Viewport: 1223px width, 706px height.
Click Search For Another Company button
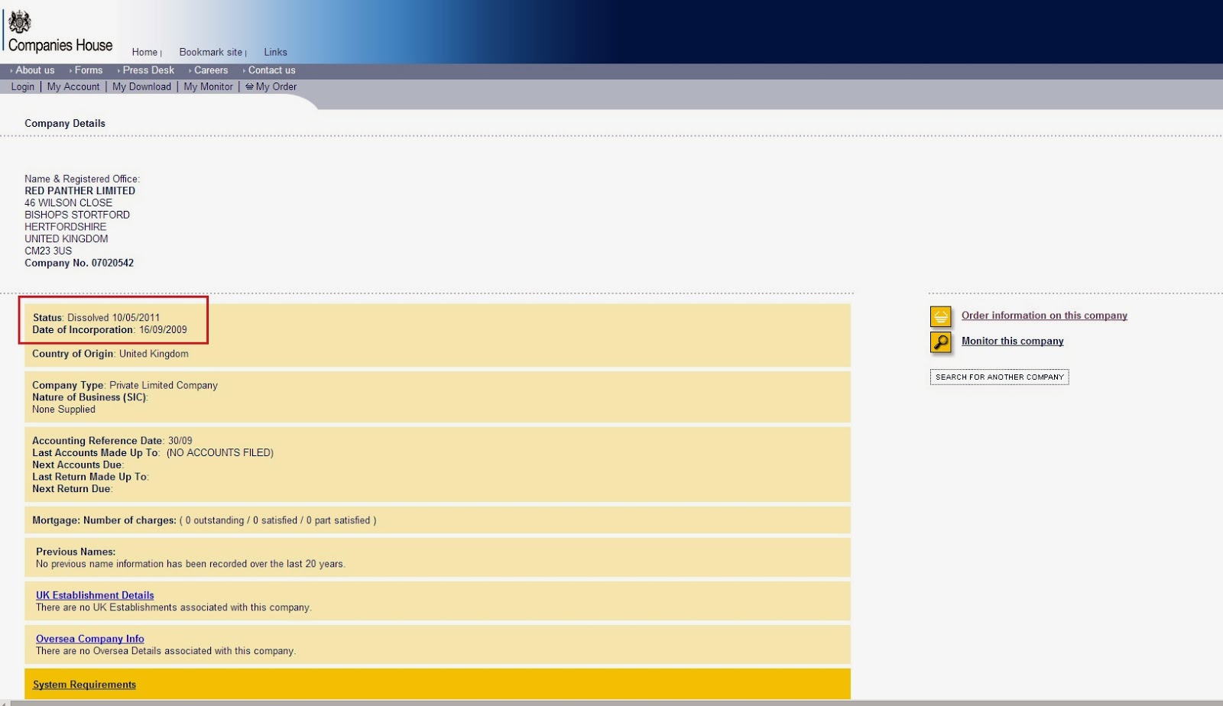(999, 377)
